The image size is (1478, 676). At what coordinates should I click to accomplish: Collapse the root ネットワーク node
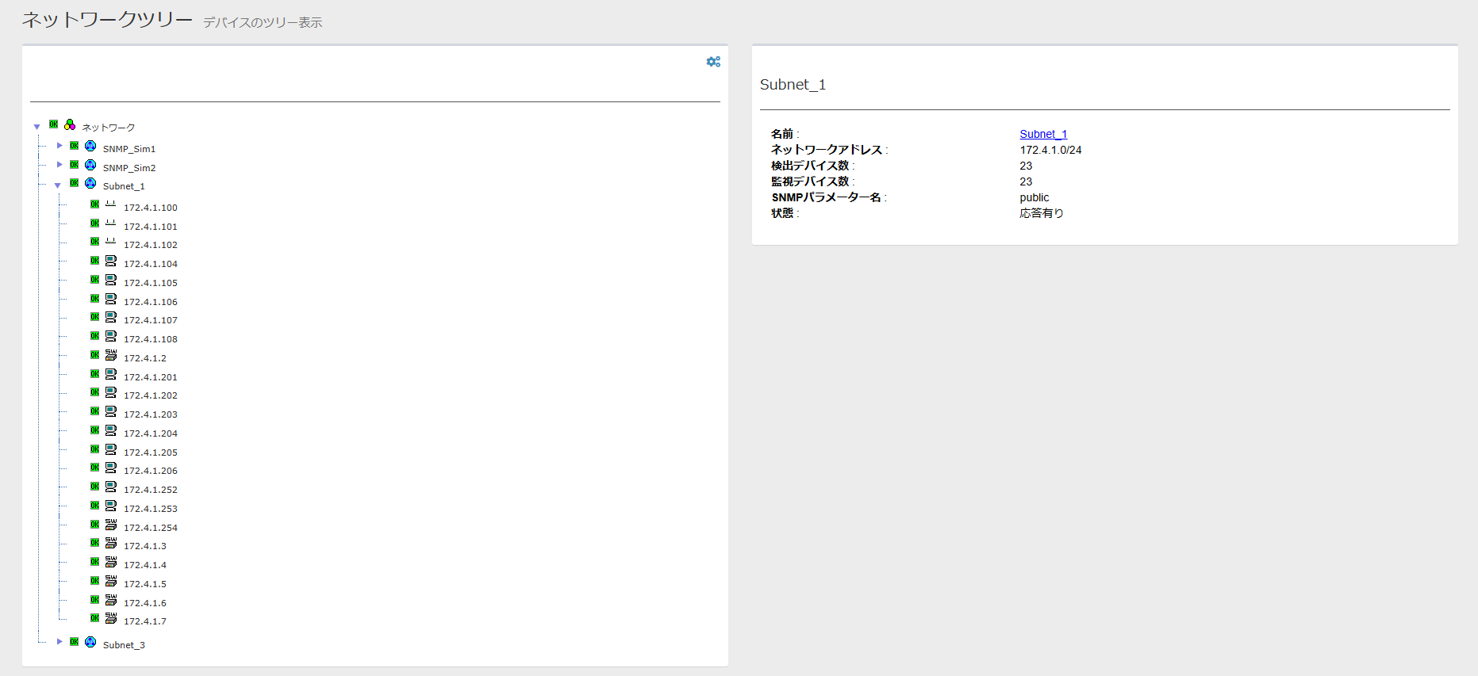37,127
